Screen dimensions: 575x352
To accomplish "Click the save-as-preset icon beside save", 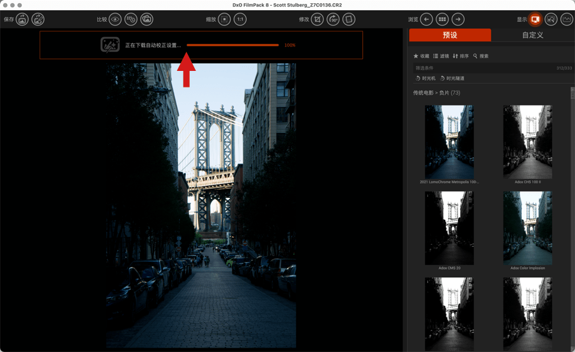I will point(38,20).
